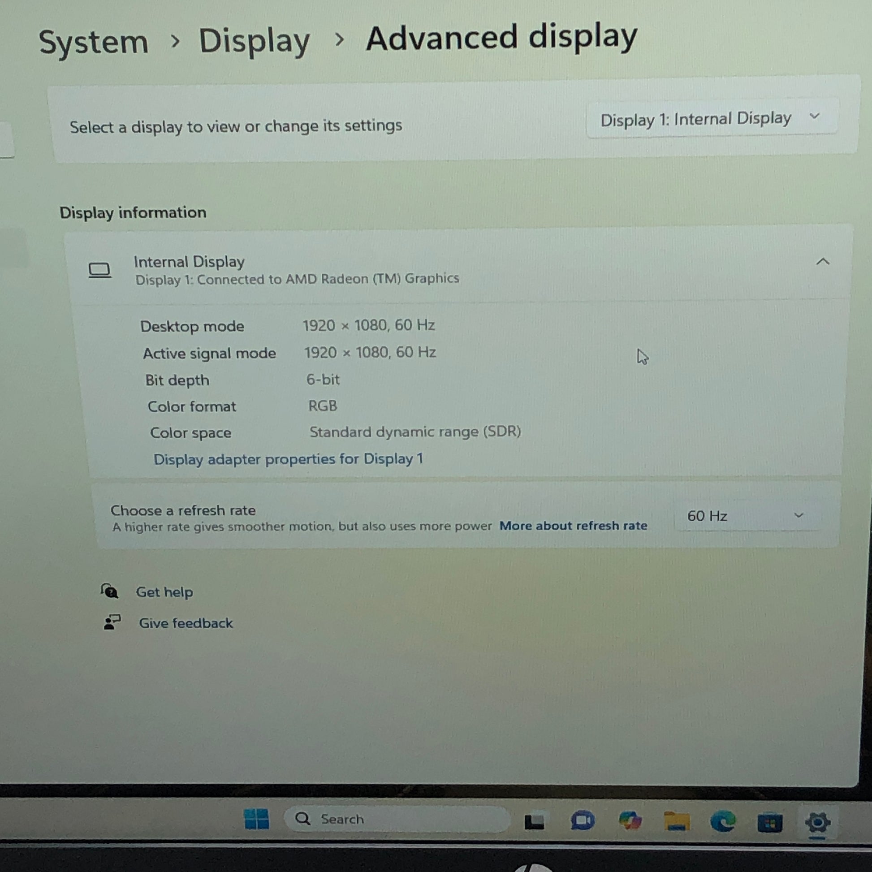Launch Copilot from the taskbar
Screen dimensions: 872x872
tap(630, 820)
